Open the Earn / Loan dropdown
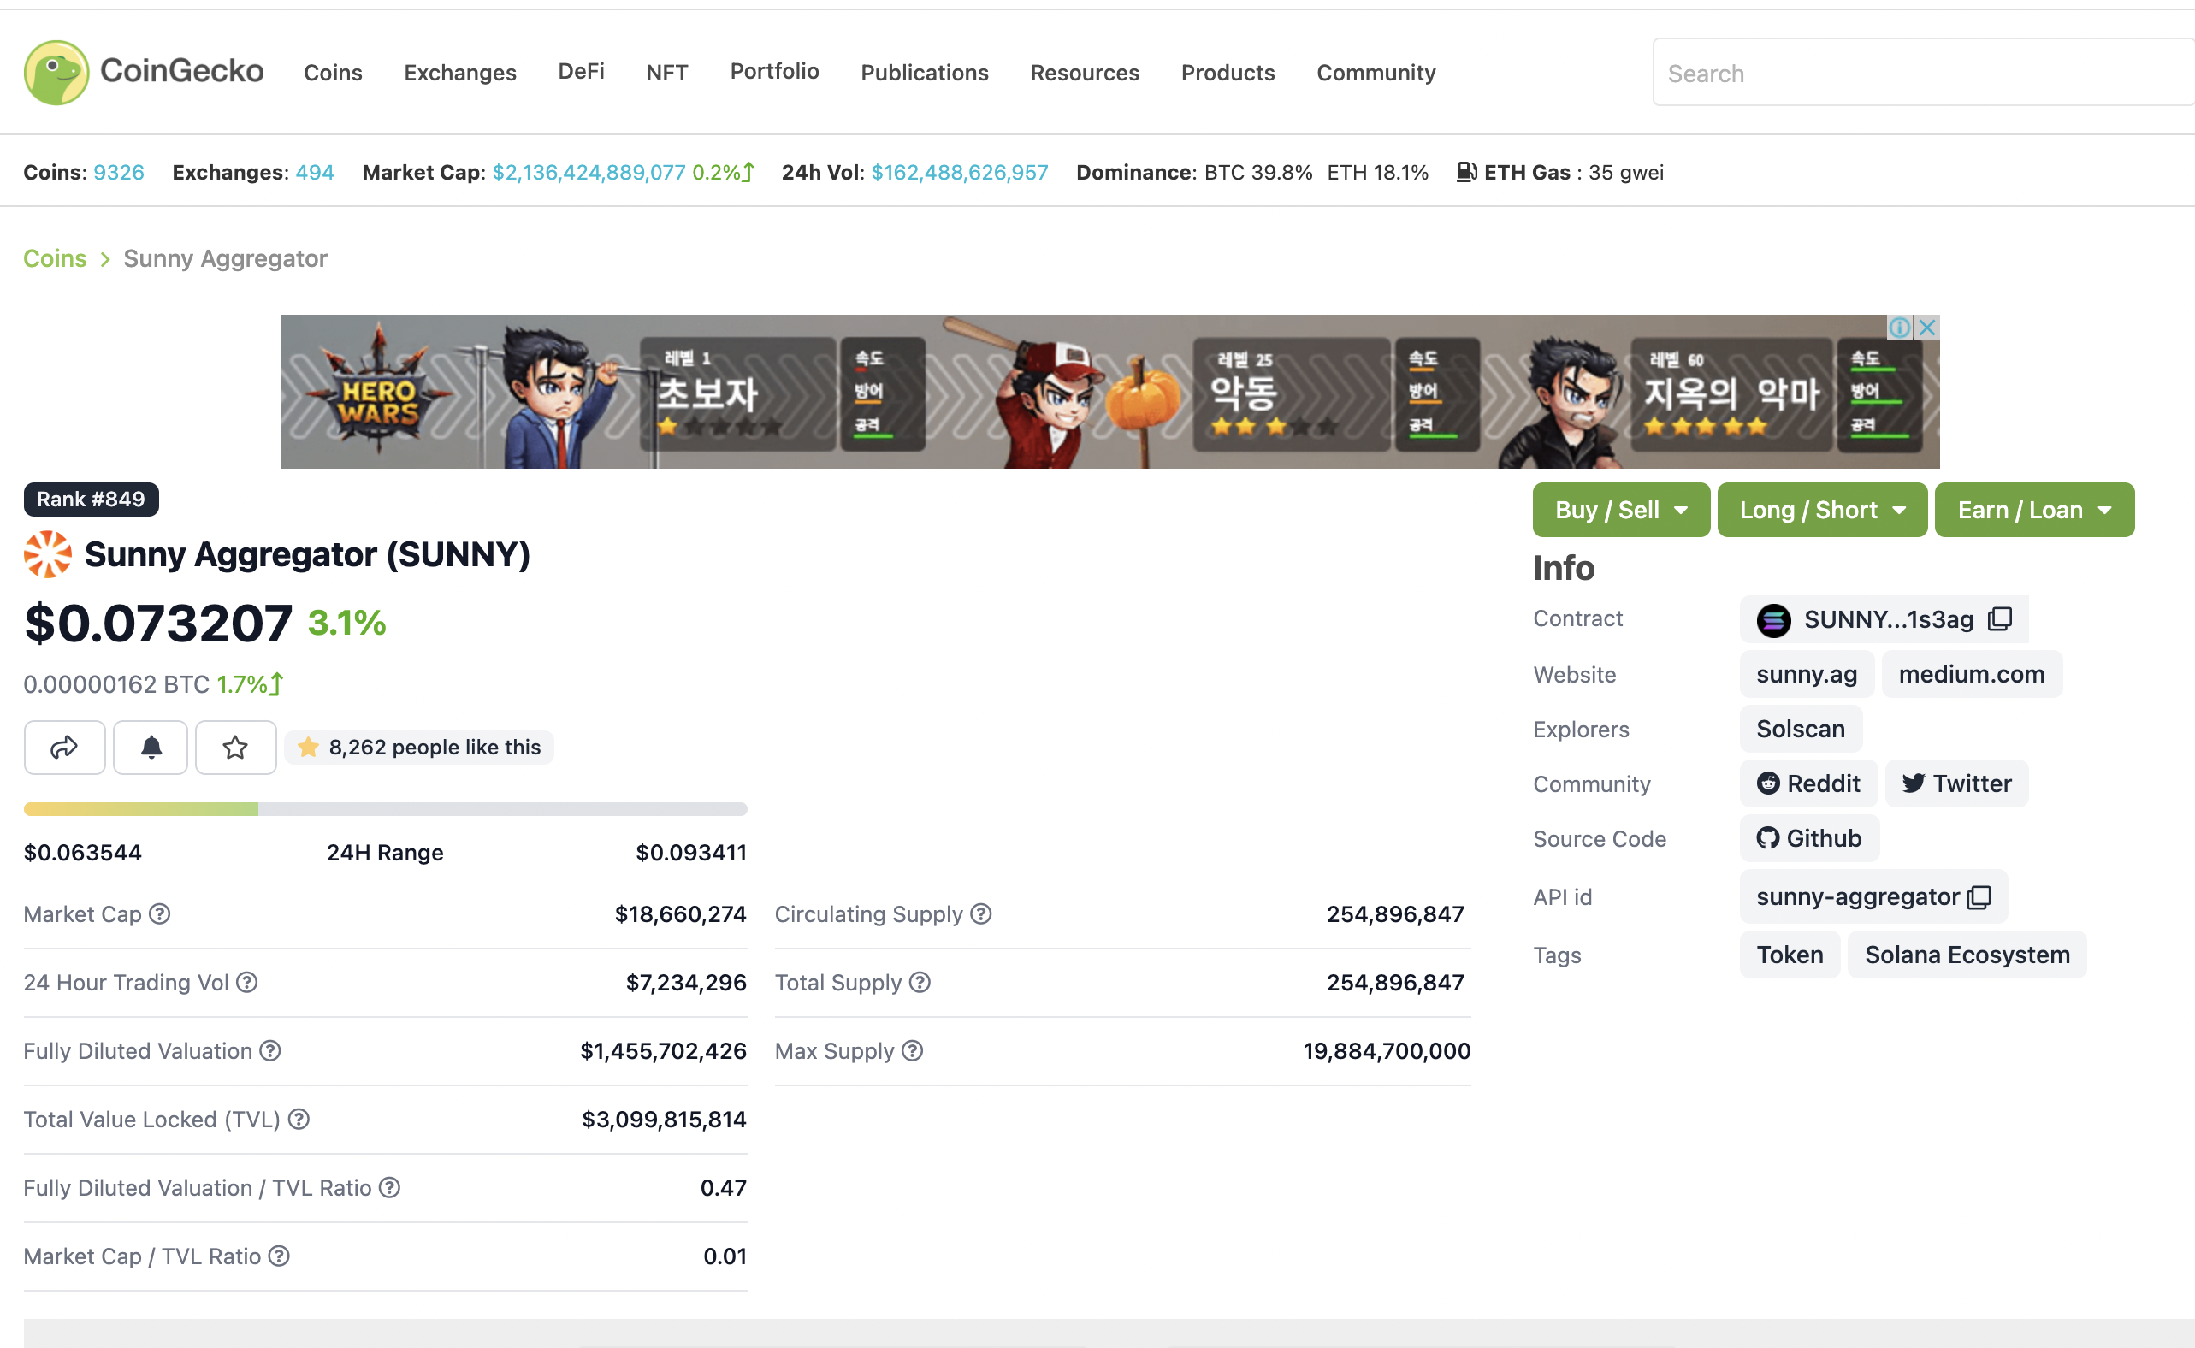 point(2033,510)
